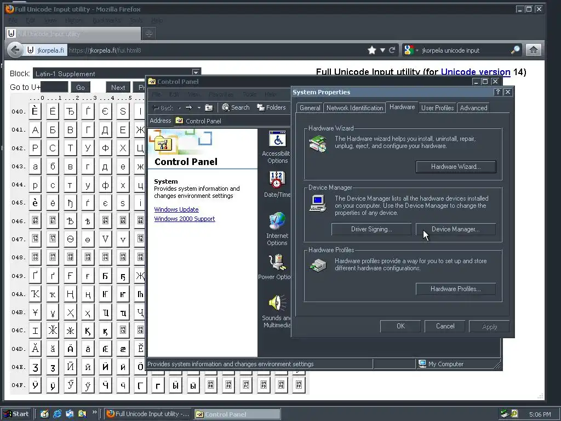Click the Cyrillic letter Ф capital cell in row 042

tap(105, 148)
